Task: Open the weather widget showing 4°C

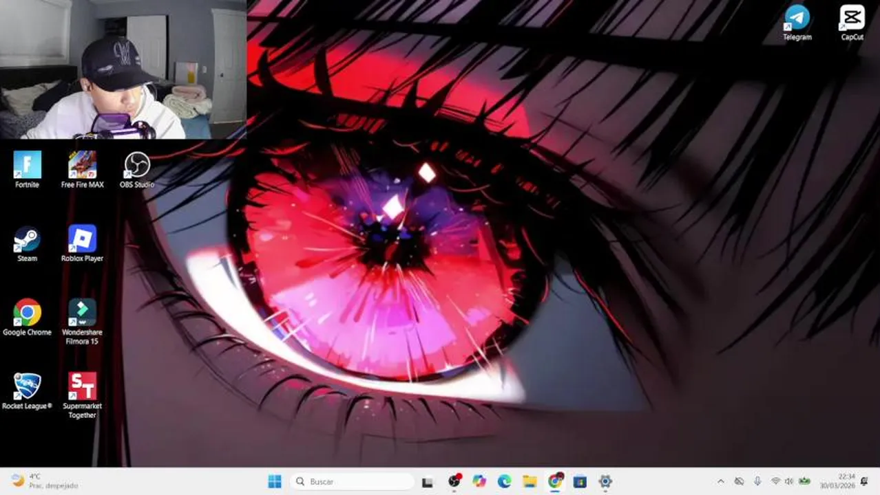Action: click(x=45, y=481)
